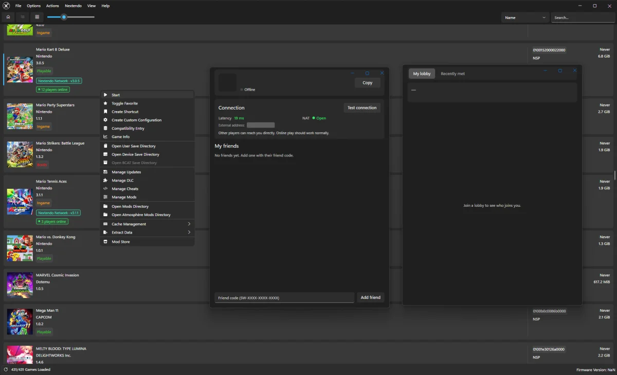Click title ID 0100b0c0086b0000
617x375 pixels.
click(x=549, y=311)
